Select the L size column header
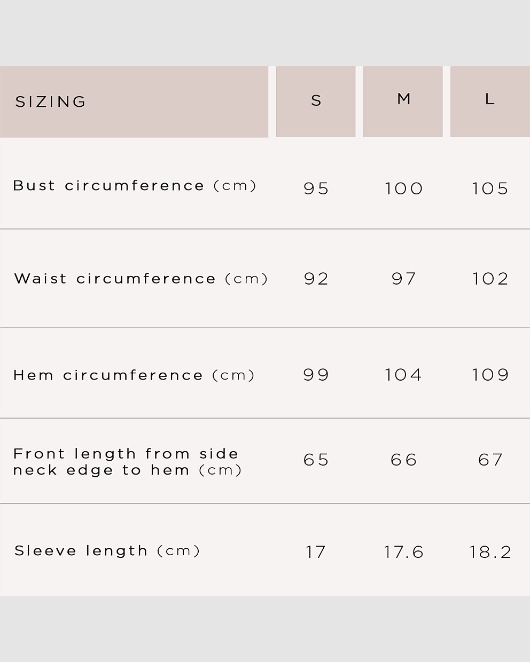Screen dimensions: 530x662 pos(490,101)
